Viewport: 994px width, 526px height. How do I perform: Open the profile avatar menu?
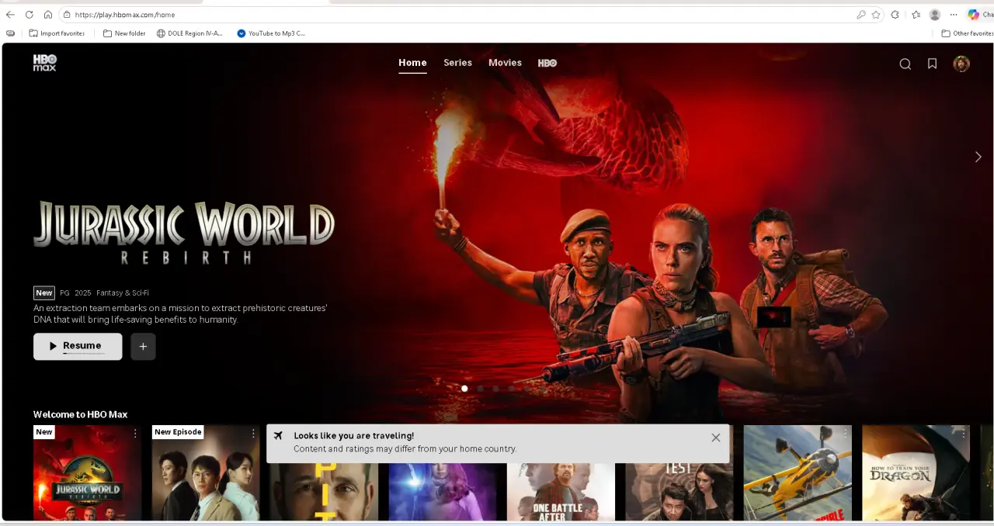[x=961, y=64]
